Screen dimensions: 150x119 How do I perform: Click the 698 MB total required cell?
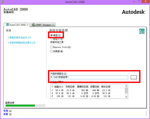click(96, 90)
